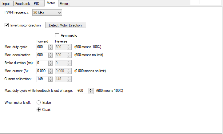
Task: Decrease Forward brake duration with down arrow
Action: 50,64
